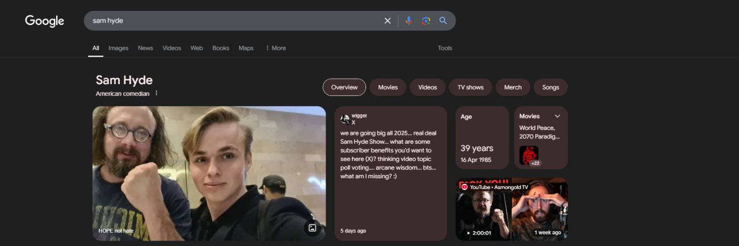Open the Merch chip
This screenshot has width=739, height=246.
tap(513, 87)
